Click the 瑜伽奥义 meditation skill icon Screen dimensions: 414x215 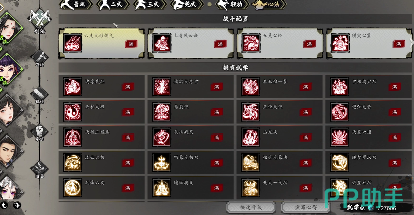coord(162,187)
